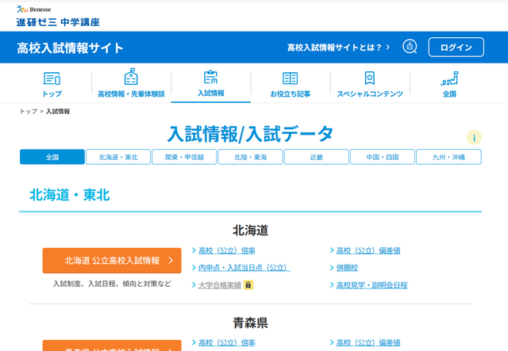Select the スペシャルコンテンツ icon
Viewport: 508px width, 351px height.
pyautogui.click(x=369, y=78)
